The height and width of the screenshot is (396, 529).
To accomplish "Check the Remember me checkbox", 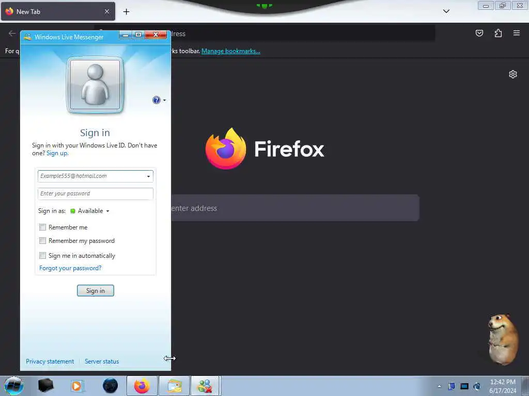I will point(42,227).
